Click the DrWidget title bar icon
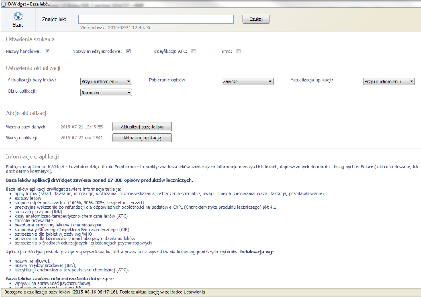This screenshot has width=421, height=297. coord(4,3)
